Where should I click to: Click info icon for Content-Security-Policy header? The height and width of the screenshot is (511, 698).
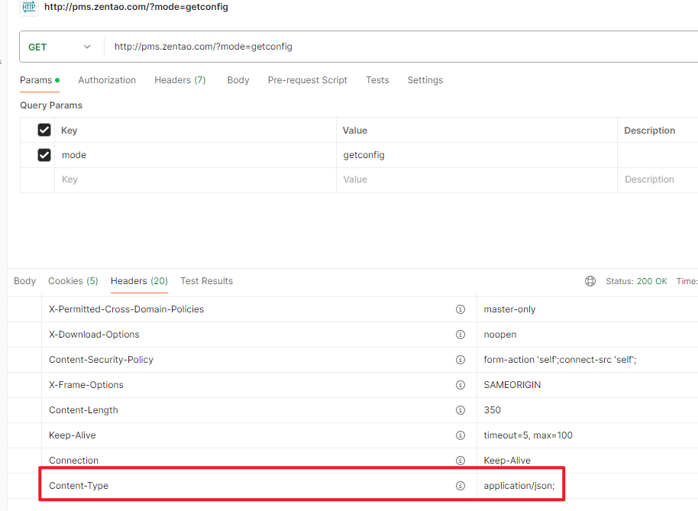pyautogui.click(x=460, y=360)
